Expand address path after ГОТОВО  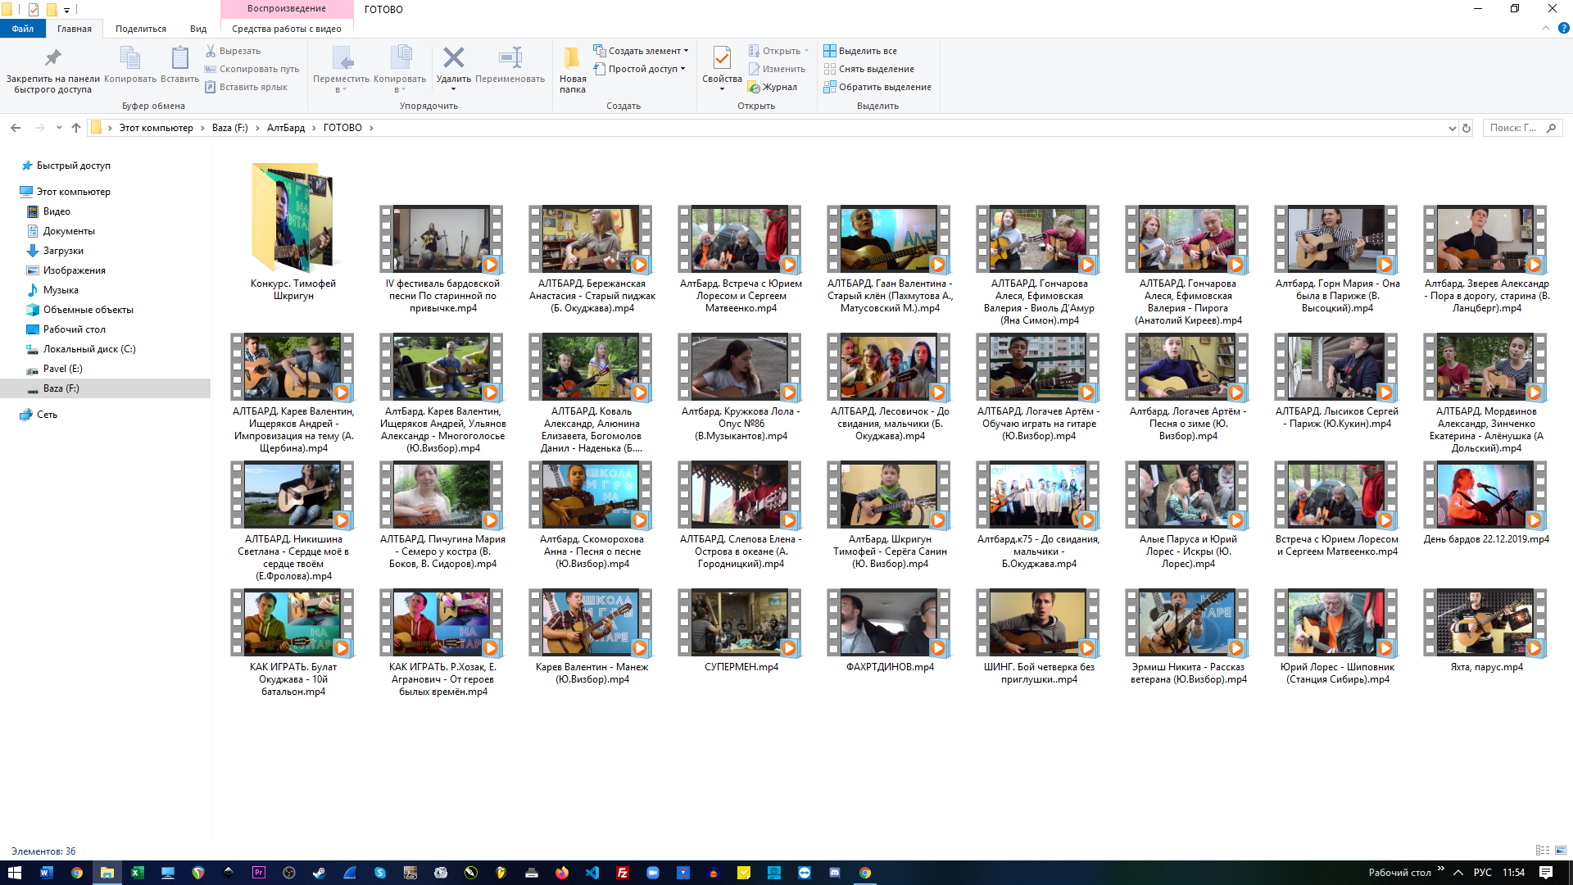pyautogui.click(x=371, y=128)
